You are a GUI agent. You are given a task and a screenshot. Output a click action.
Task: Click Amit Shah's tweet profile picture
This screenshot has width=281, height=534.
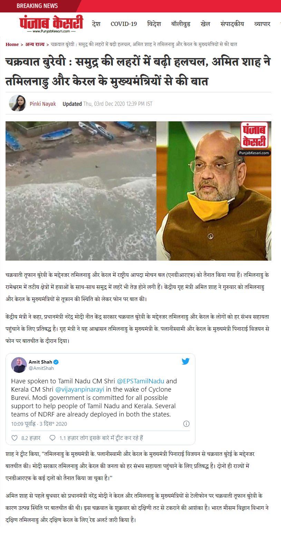tap(19, 365)
